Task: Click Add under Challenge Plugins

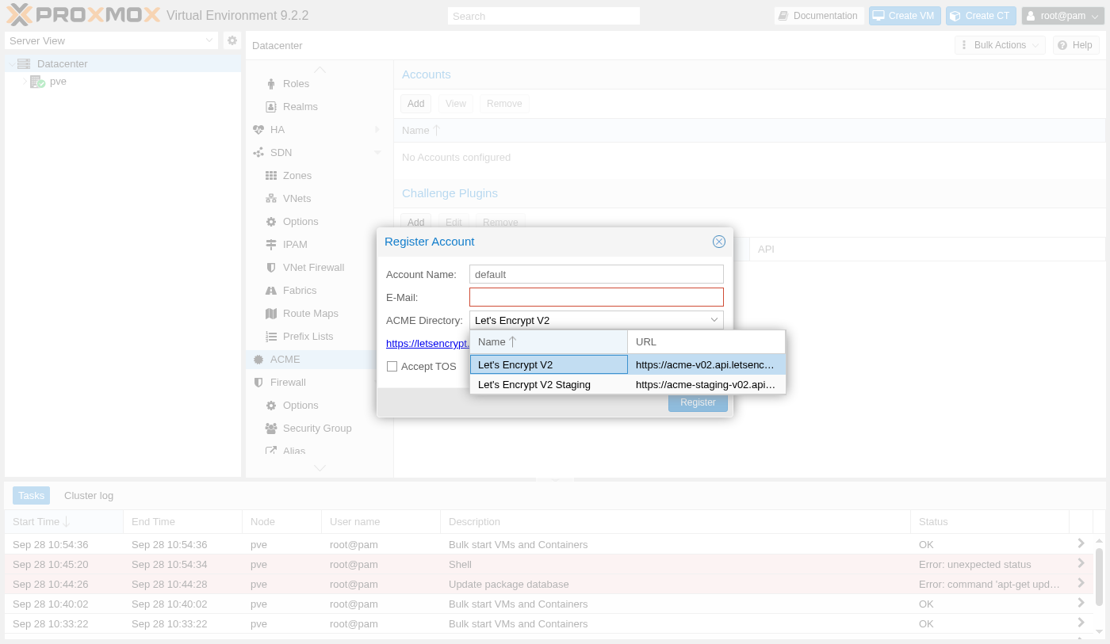Action: click(x=416, y=223)
